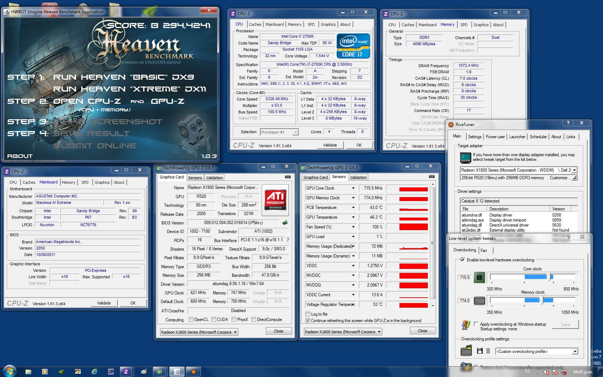The width and height of the screenshot is (603, 377).
Task: Click Run Heaven Xtreme DX11 link
Action: pyautogui.click(x=130, y=89)
